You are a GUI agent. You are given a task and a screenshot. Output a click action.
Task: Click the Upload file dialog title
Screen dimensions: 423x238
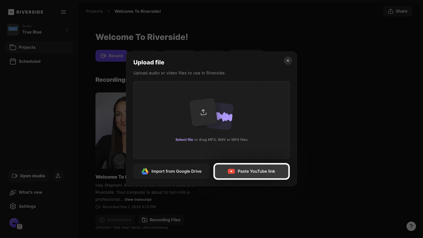149,62
